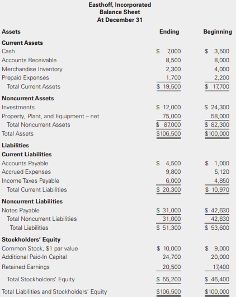Select the Ending column header

169,31
